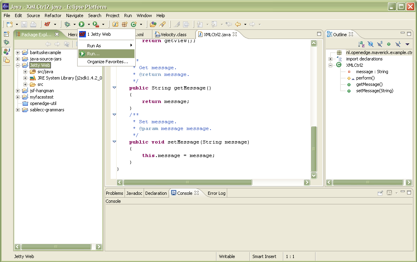Toggle Hide Fields in Outline toolbar

tap(370, 44)
